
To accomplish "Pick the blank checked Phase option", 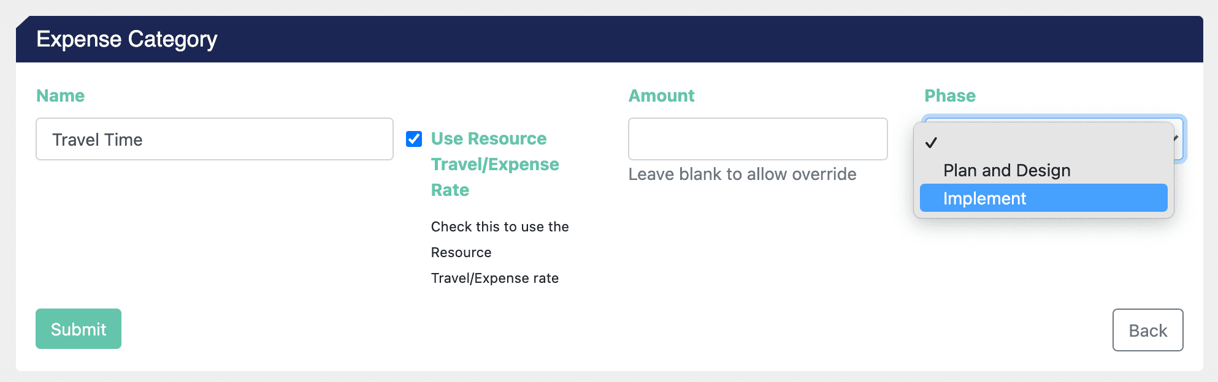I will (x=1044, y=143).
